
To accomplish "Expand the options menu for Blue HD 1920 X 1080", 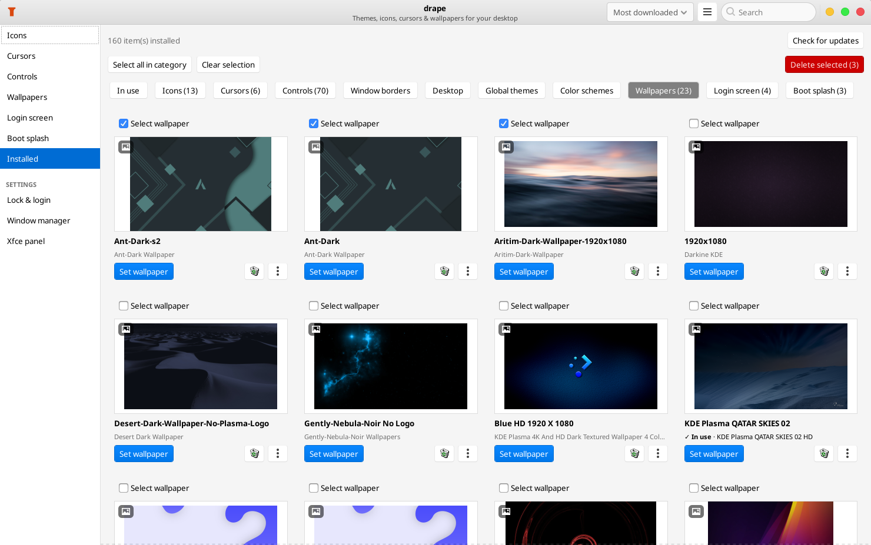I will (x=658, y=454).
